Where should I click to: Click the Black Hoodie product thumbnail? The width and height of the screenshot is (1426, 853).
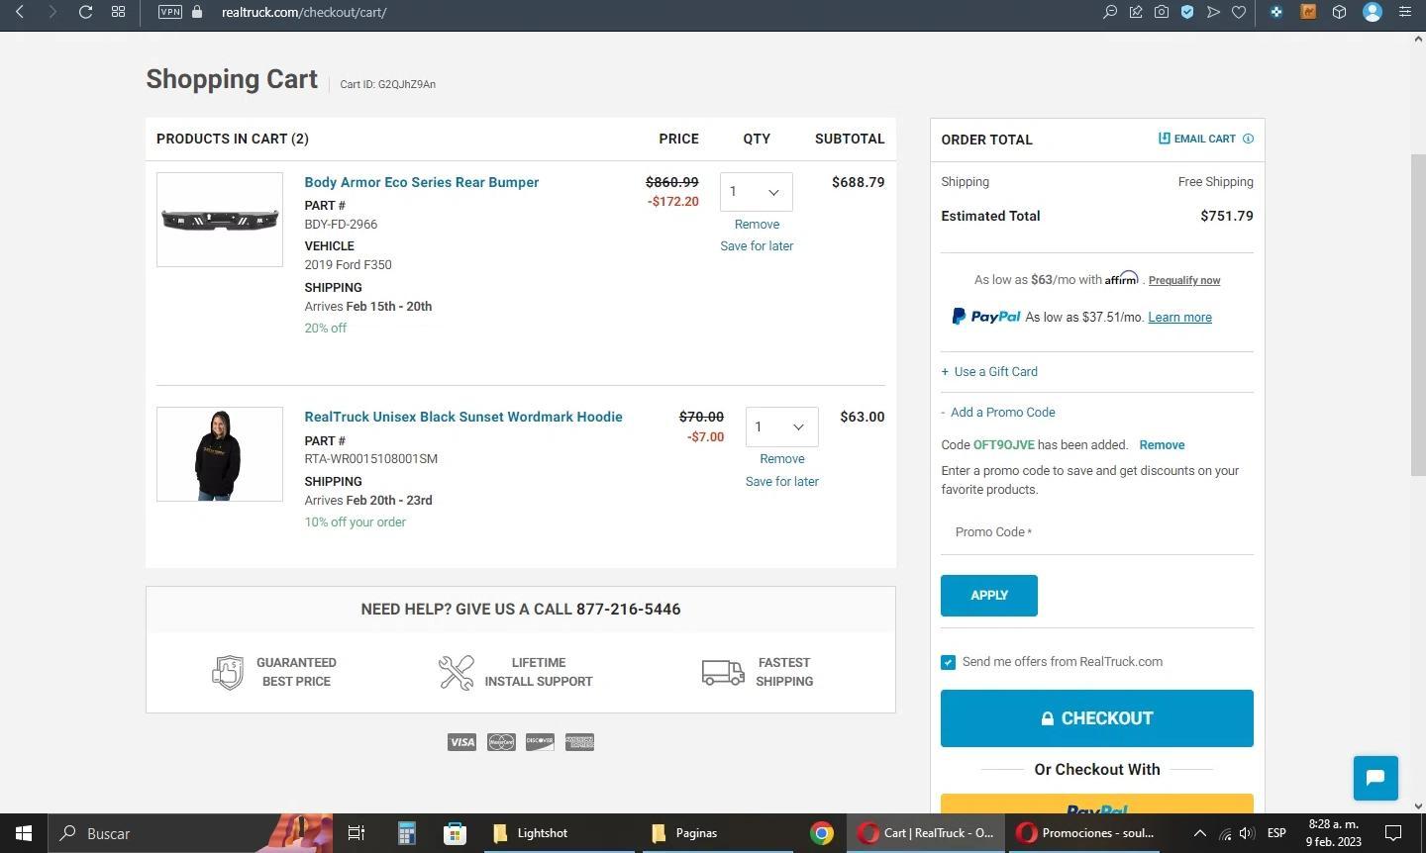coord(220,454)
